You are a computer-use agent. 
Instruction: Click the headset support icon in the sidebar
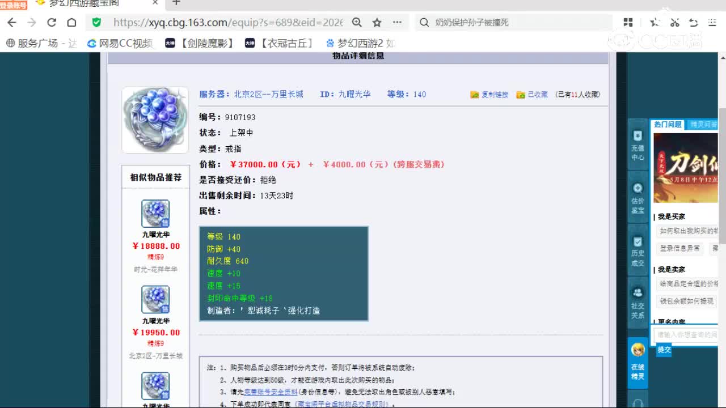(638, 403)
